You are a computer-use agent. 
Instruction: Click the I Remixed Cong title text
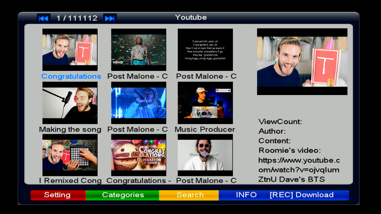70,181
